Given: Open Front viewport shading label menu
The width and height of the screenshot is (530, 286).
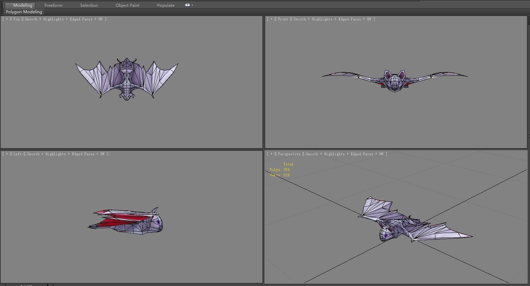Looking at the screenshot, I should click(x=332, y=19).
